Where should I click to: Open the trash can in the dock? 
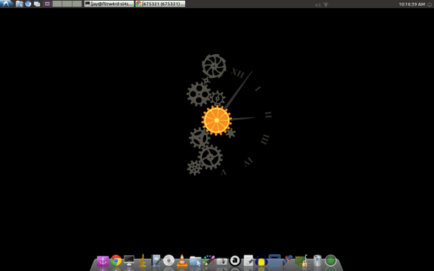(318, 260)
